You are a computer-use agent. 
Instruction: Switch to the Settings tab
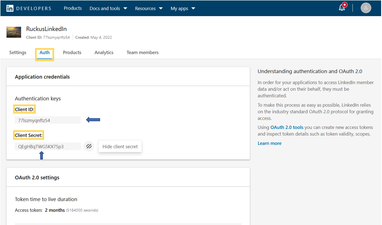(18, 52)
